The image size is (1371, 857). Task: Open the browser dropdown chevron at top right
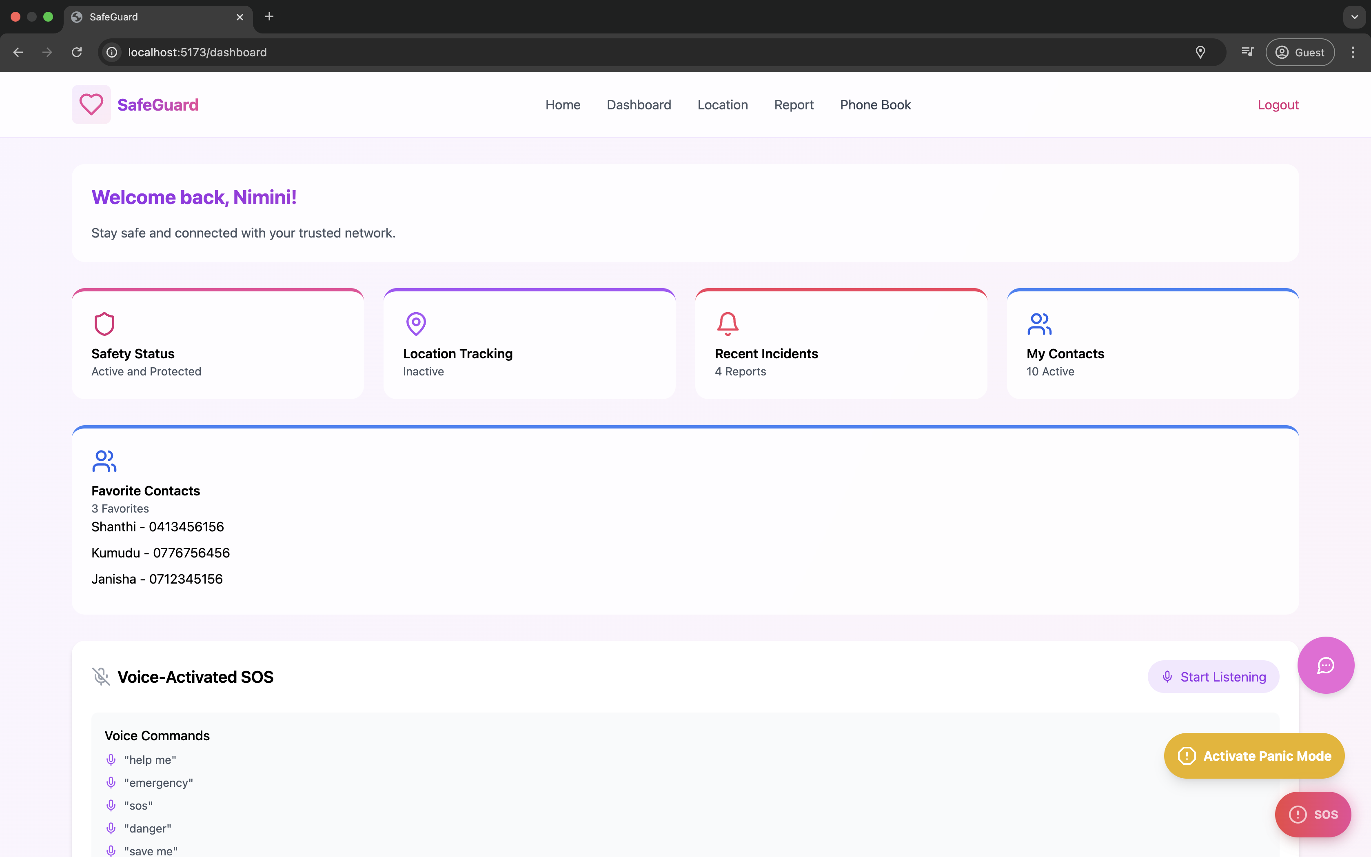[1355, 17]
